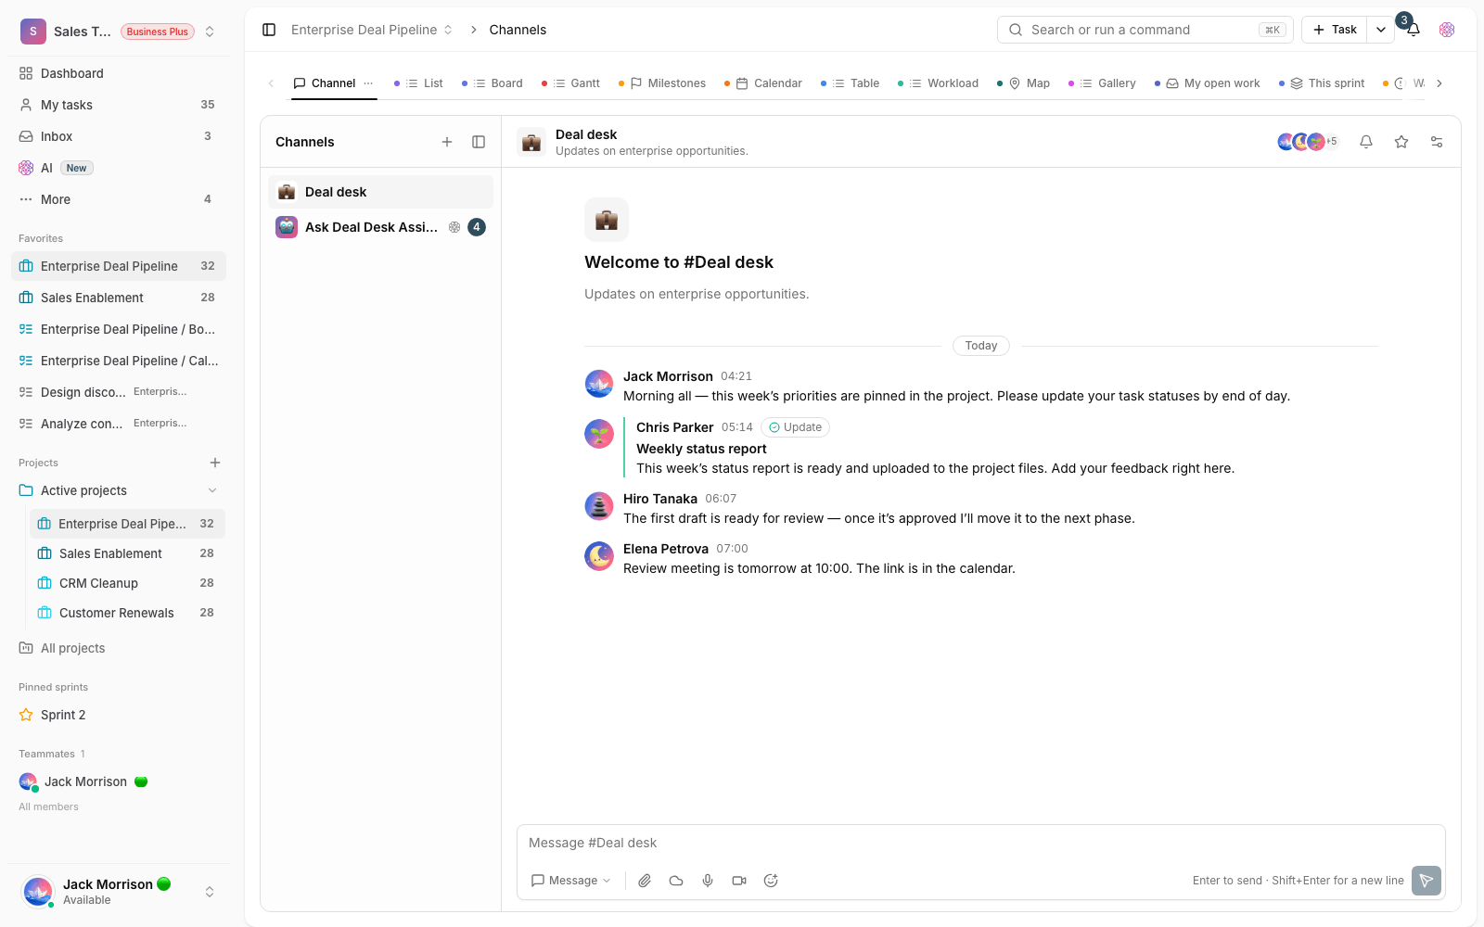Star the Deal desk channel
The height and width of the screenshot is (927, 1484).
pyautogui.click(x=1401, y=142)
